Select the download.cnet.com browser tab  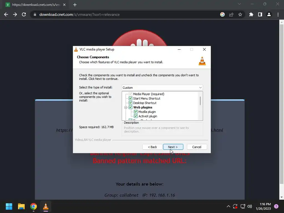pos(36,5)
